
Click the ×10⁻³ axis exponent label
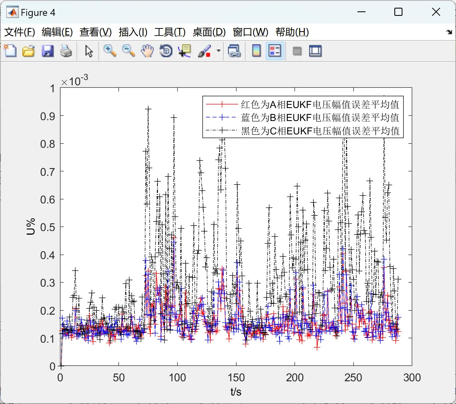coord(75,80)
